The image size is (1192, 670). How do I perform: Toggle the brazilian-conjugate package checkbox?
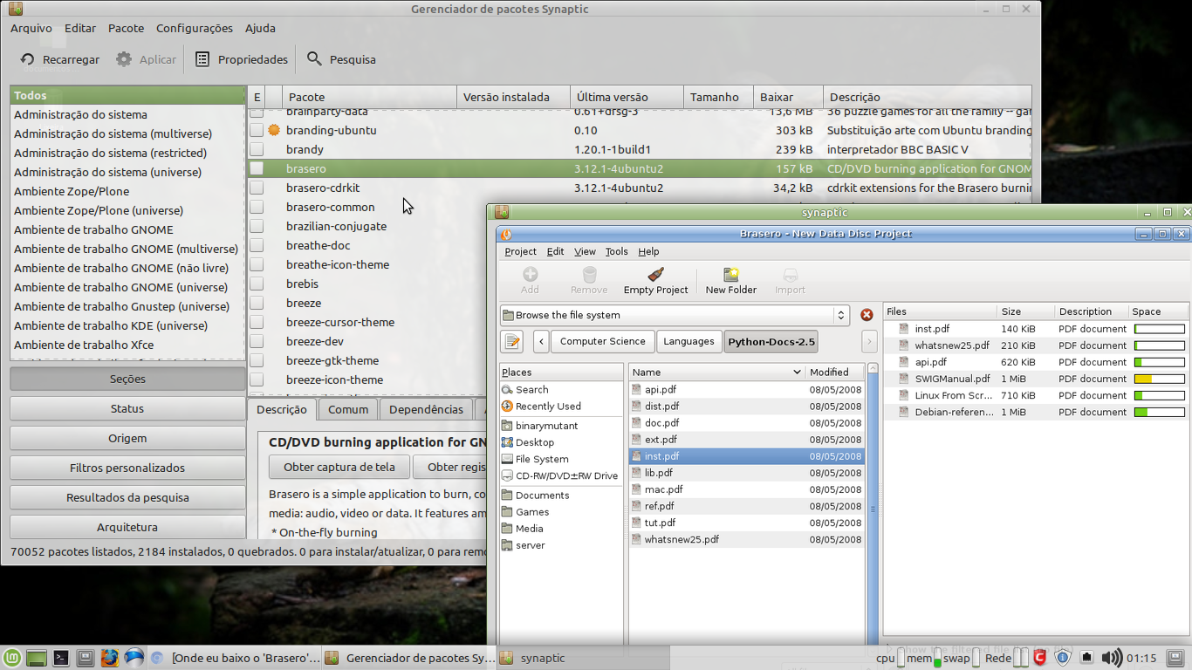click(257, 226)
